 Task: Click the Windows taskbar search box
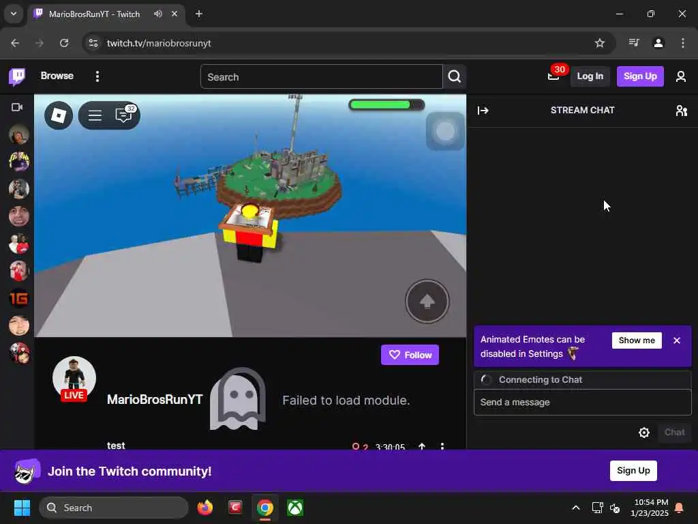[114, 508]
